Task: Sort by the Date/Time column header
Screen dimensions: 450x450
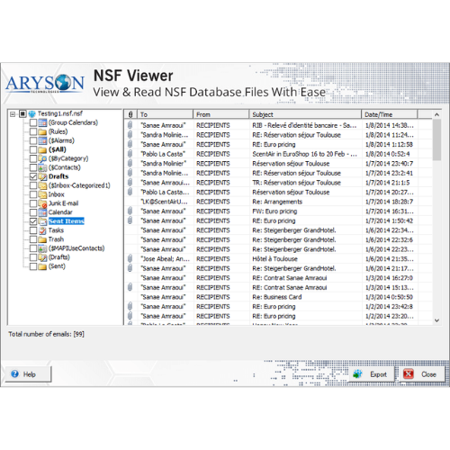Action: coord(390,114)
